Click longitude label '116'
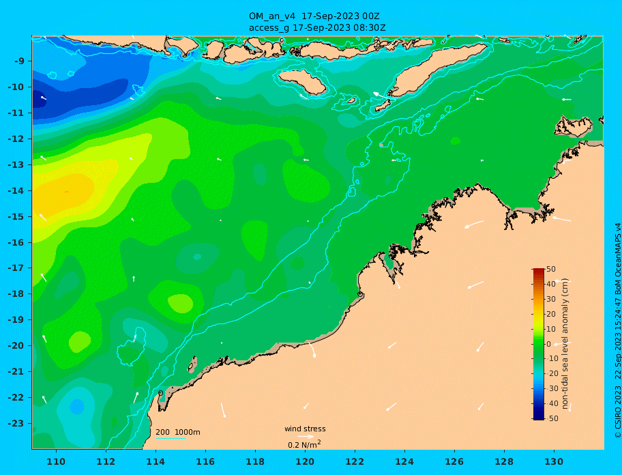This screenshot has height=475, width=622. tap(205, 461)
